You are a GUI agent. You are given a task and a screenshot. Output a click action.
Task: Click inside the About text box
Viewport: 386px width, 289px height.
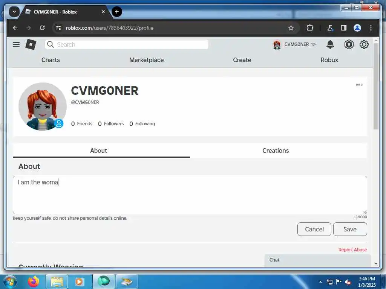click(190, 195)
